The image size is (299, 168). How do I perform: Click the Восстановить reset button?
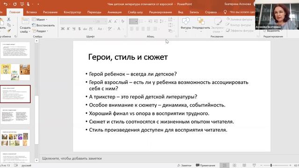43,25
